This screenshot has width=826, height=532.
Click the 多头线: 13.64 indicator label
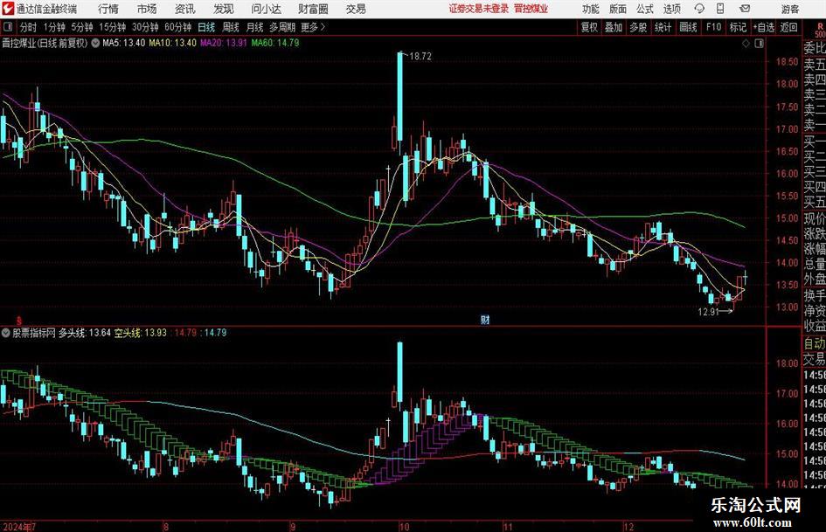(x=84, y=333)
